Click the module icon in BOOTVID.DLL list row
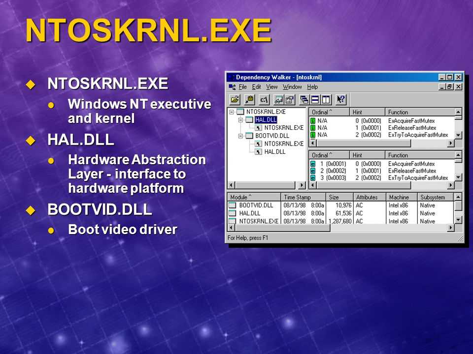 (232, 206)
